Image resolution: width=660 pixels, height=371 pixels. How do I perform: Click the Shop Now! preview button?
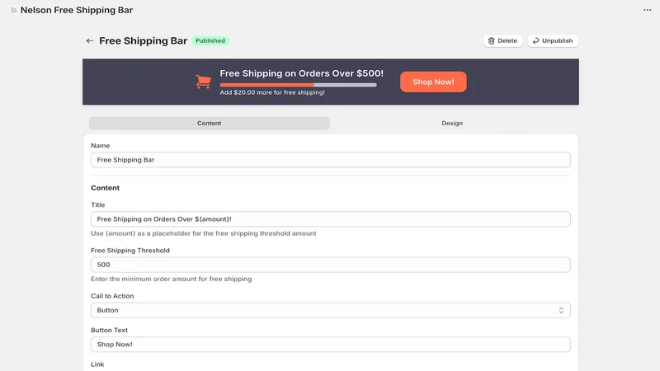(433, 82)
